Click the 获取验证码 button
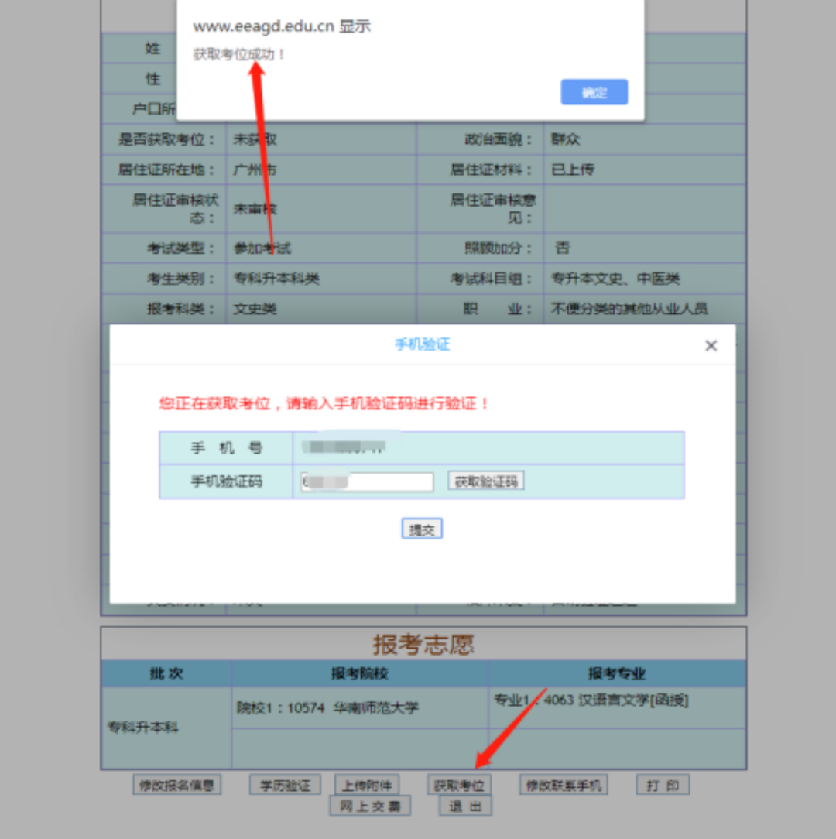This screenshot has height=839, width=836. tap(486, 481)
